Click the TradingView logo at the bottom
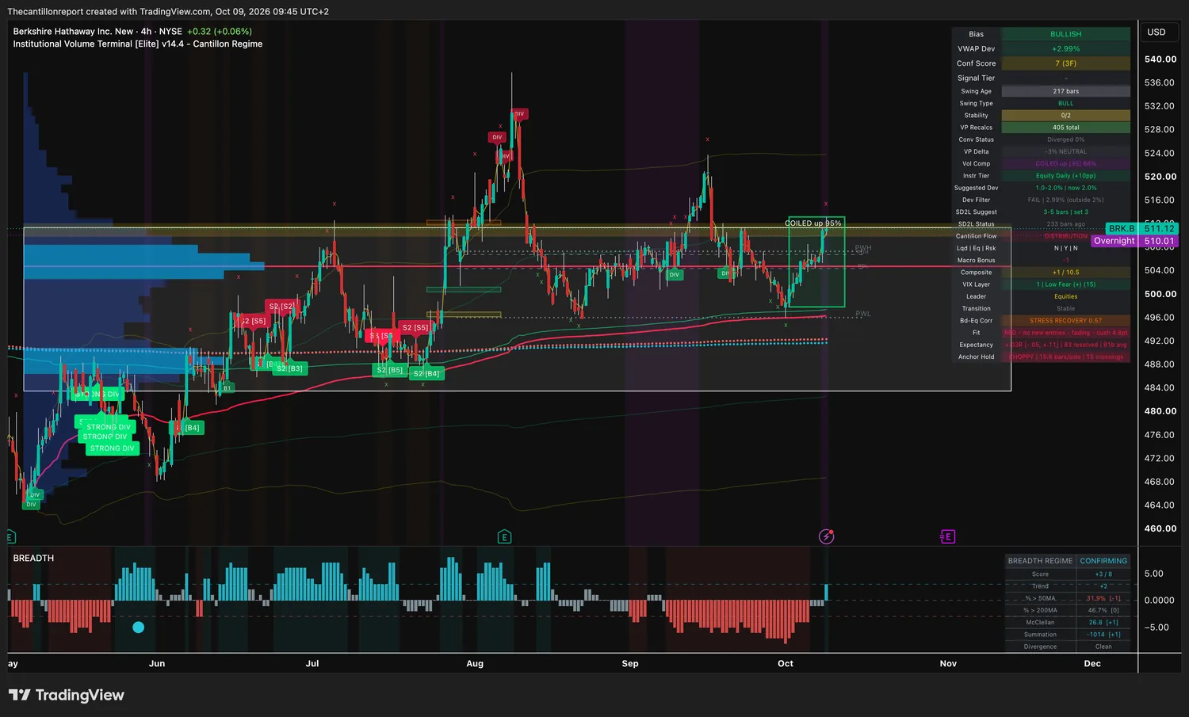 tap(67, 695)
